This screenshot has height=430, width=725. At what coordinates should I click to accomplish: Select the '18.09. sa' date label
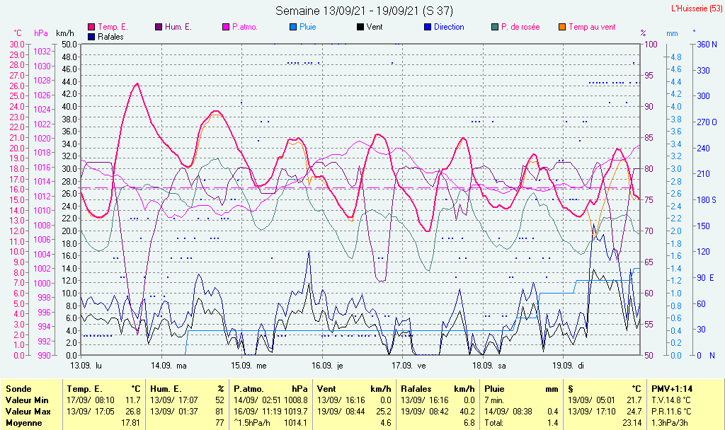(489, 366)
